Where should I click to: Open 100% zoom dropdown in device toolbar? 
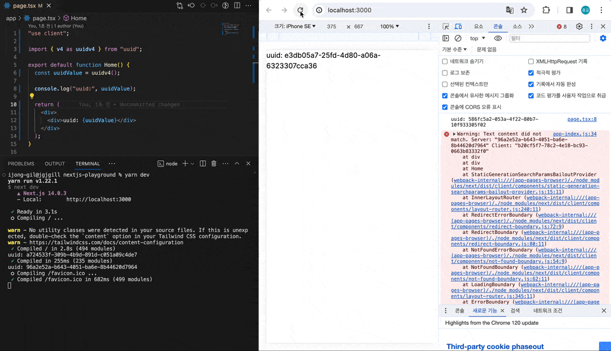[x=390, y=27]
